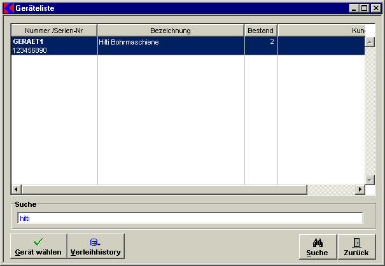
Task: Select the GERAET1 device row
Action: pyautogui.click(x=54, y=46)
